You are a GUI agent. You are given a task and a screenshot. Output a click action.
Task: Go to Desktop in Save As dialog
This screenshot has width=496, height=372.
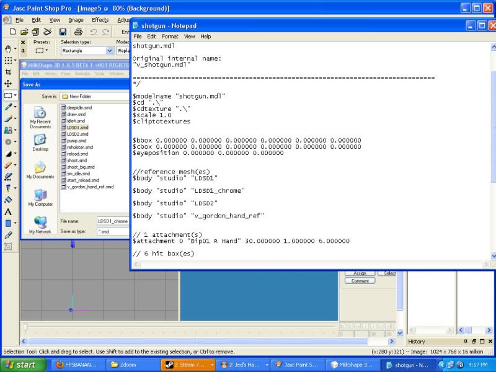(40, 143)
